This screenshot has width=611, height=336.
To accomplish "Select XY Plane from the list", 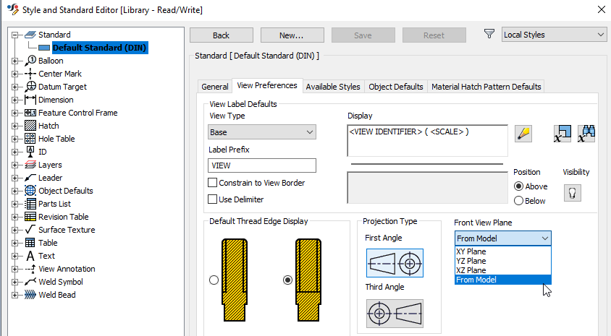I will click(x=502, y=251).
